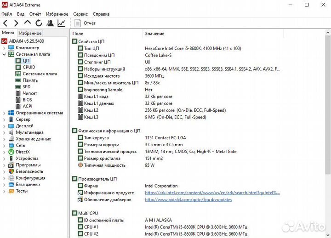Click the Программы icon
This screenshot has width=331, height=238.
point(11,165)
